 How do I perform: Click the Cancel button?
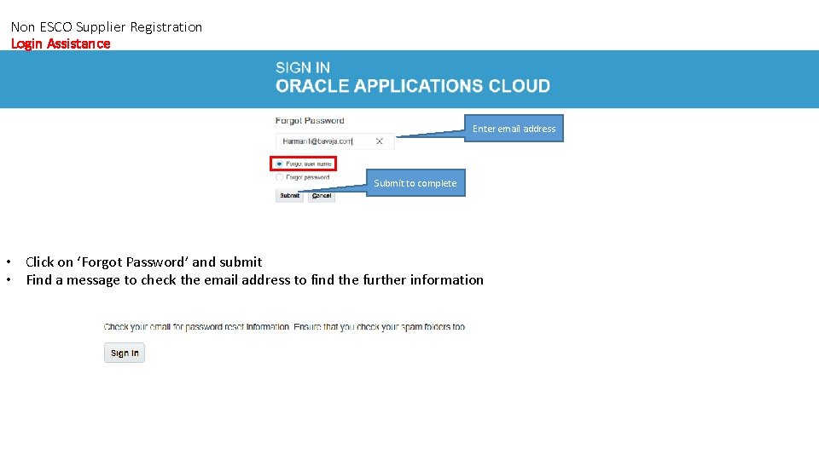(x=322, y=196)
